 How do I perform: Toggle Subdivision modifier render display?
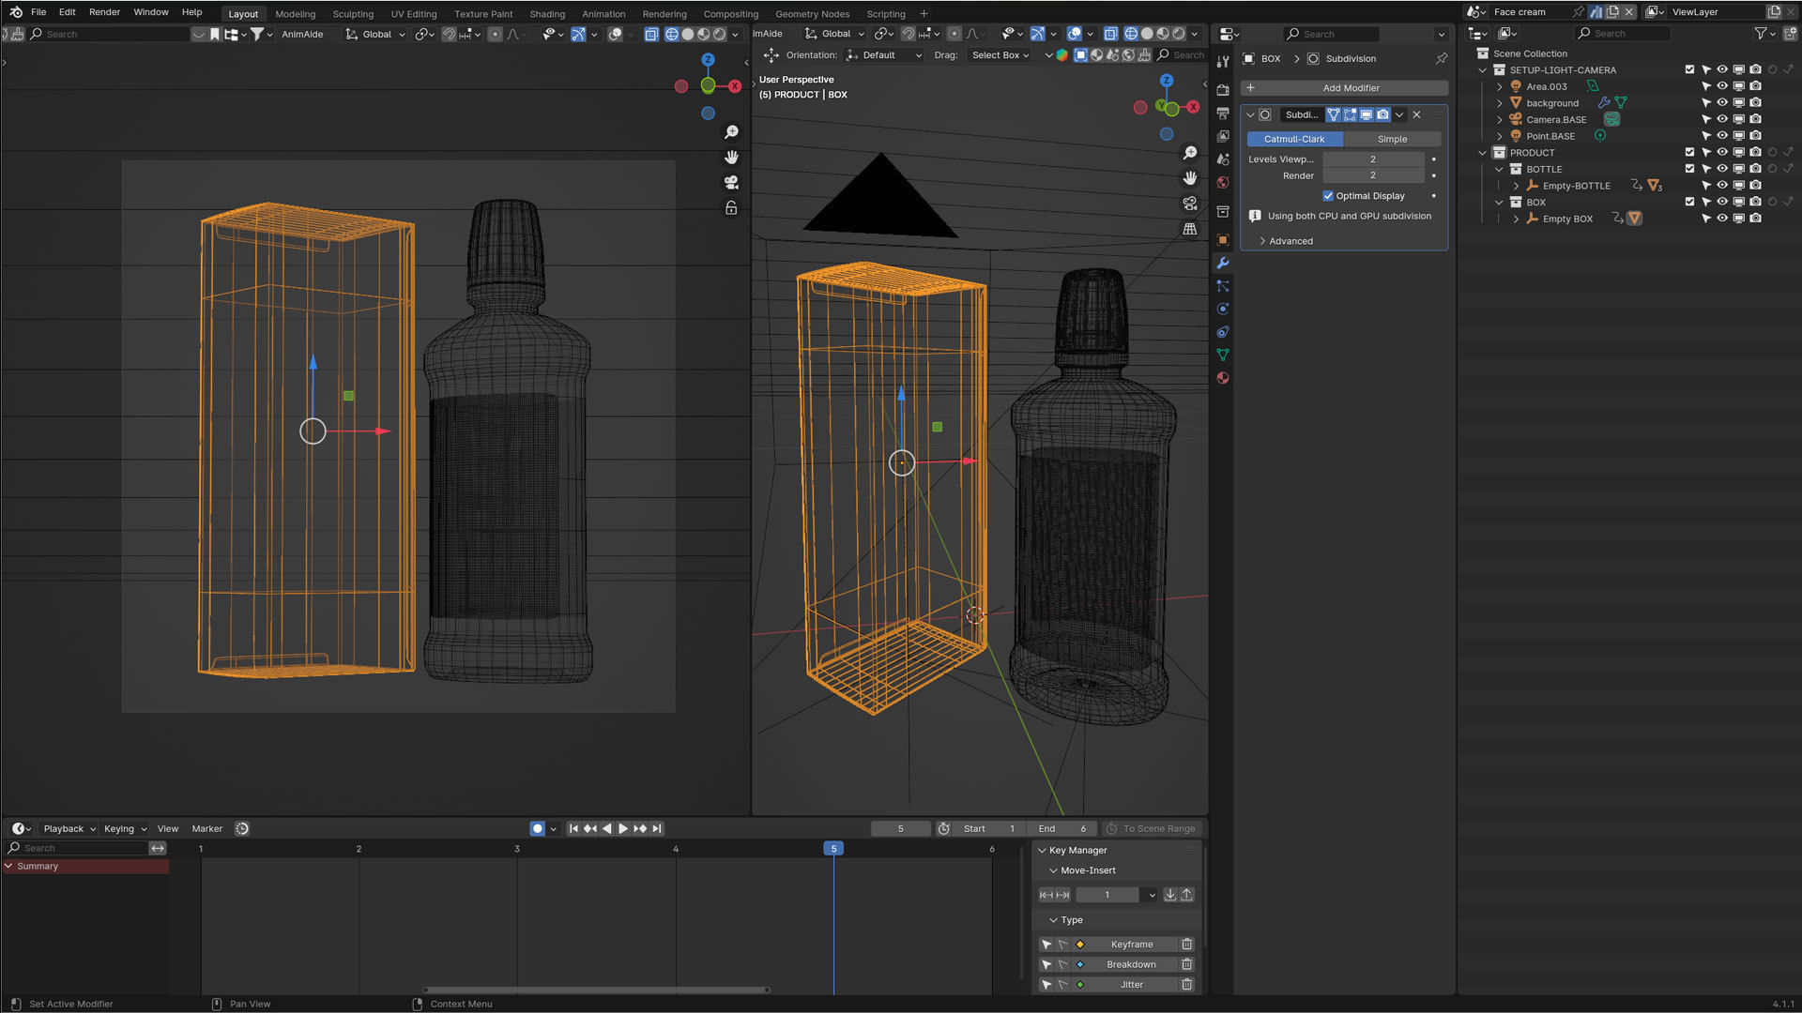pyautogui.click(x=1382, y=114)
